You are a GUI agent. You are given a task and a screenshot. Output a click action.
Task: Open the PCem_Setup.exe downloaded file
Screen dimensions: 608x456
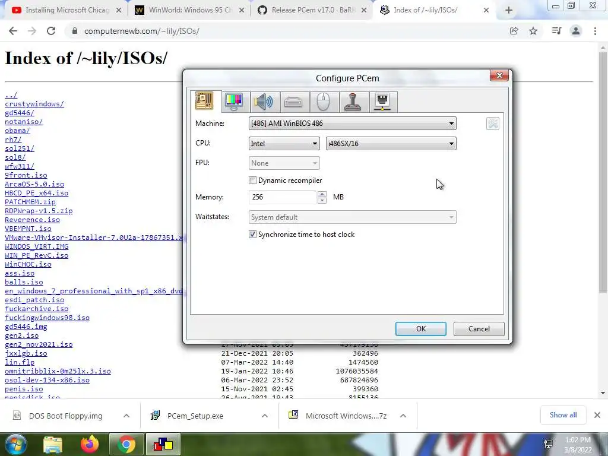(x=195, y=416)
